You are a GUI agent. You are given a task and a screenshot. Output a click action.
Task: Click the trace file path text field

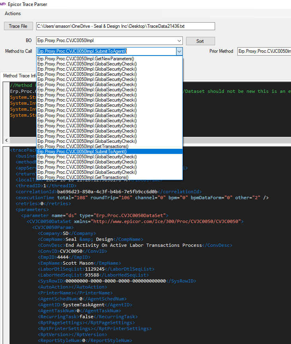pyautogui.click(x=125, y=26)
